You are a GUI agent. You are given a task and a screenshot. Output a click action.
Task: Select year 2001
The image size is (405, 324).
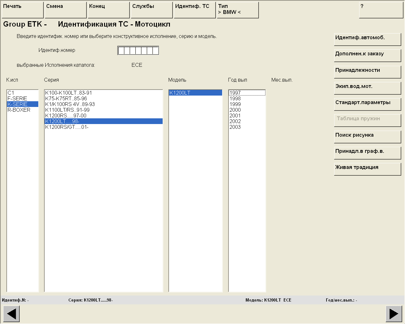coord(247,115)
